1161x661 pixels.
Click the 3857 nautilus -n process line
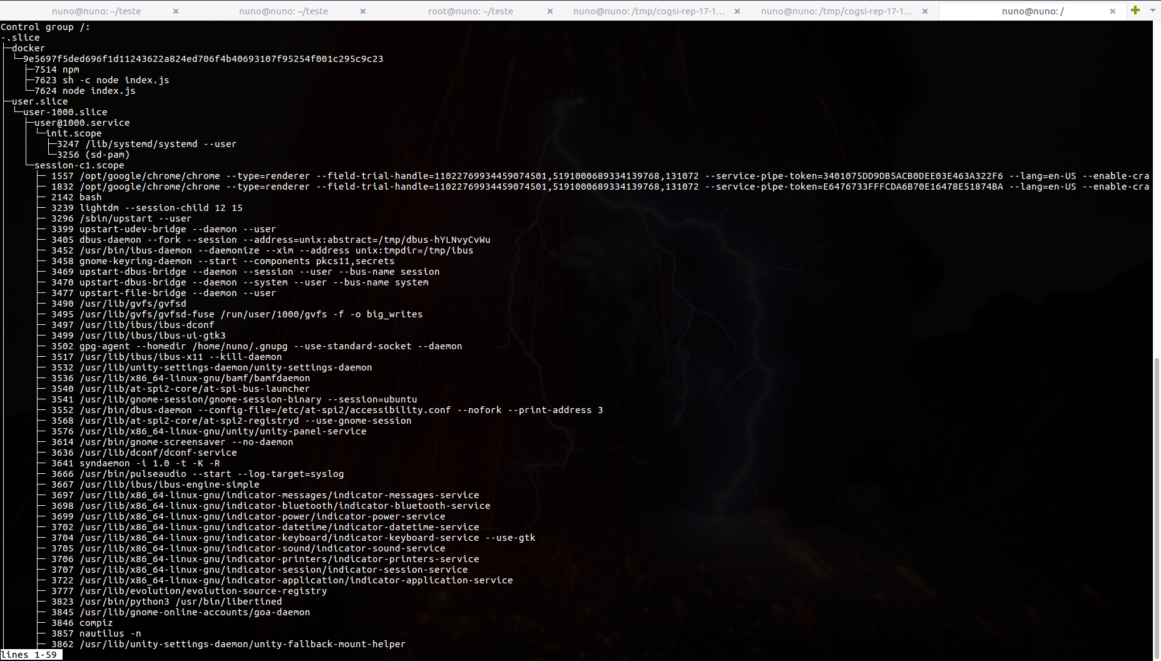coord(96,633)
